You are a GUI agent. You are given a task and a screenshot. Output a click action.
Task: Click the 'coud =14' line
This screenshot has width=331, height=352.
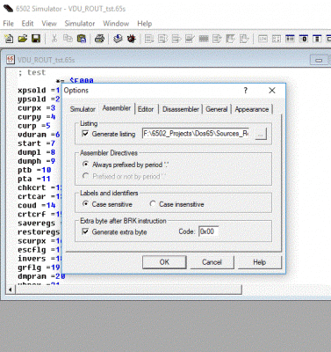coord(36,205)
